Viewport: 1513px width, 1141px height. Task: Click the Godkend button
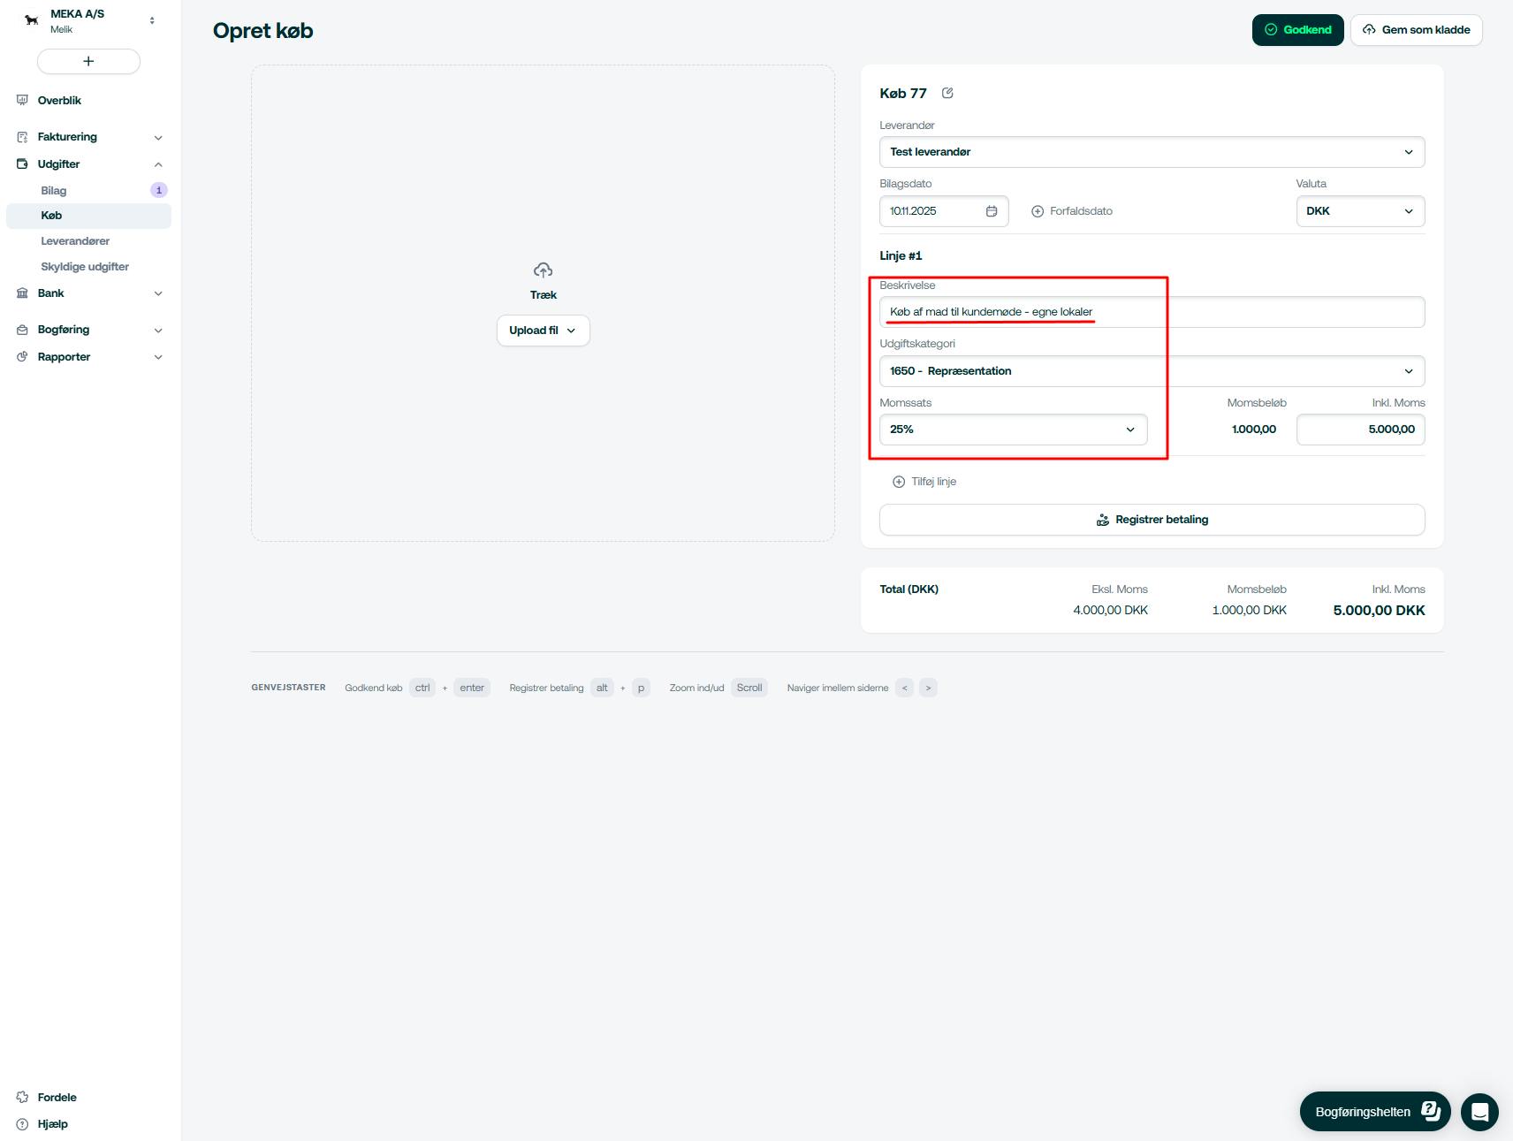[1297, 30]
